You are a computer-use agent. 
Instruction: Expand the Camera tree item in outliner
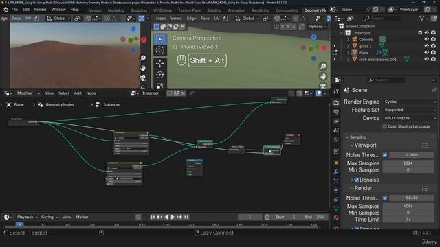tap(349, 40)
